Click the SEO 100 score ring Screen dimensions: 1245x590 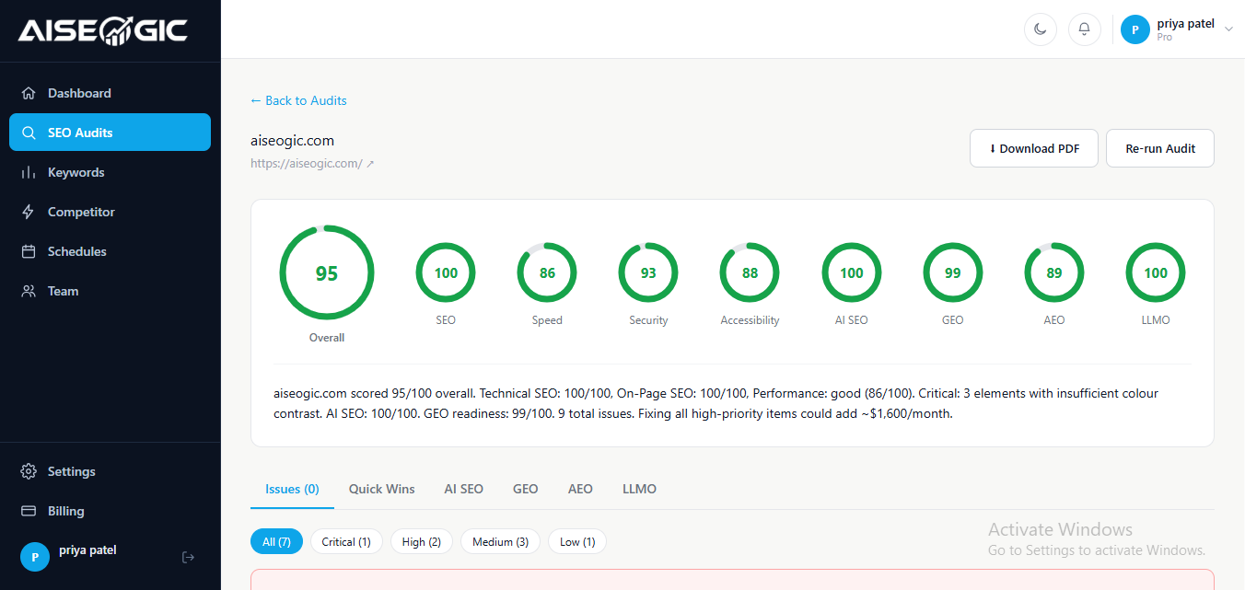(x=446, y=272)
